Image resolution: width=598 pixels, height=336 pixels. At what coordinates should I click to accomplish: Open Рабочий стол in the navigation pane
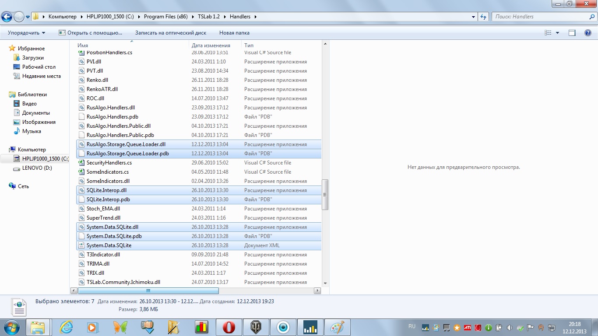[39, 67]
